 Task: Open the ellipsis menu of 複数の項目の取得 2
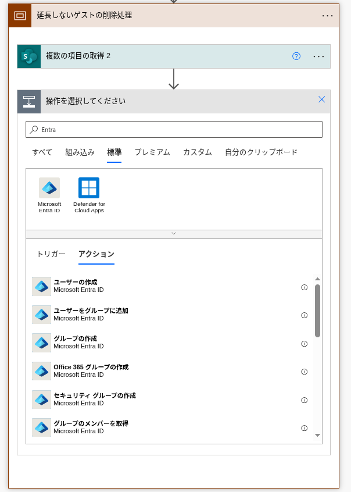tap(318, 56)
